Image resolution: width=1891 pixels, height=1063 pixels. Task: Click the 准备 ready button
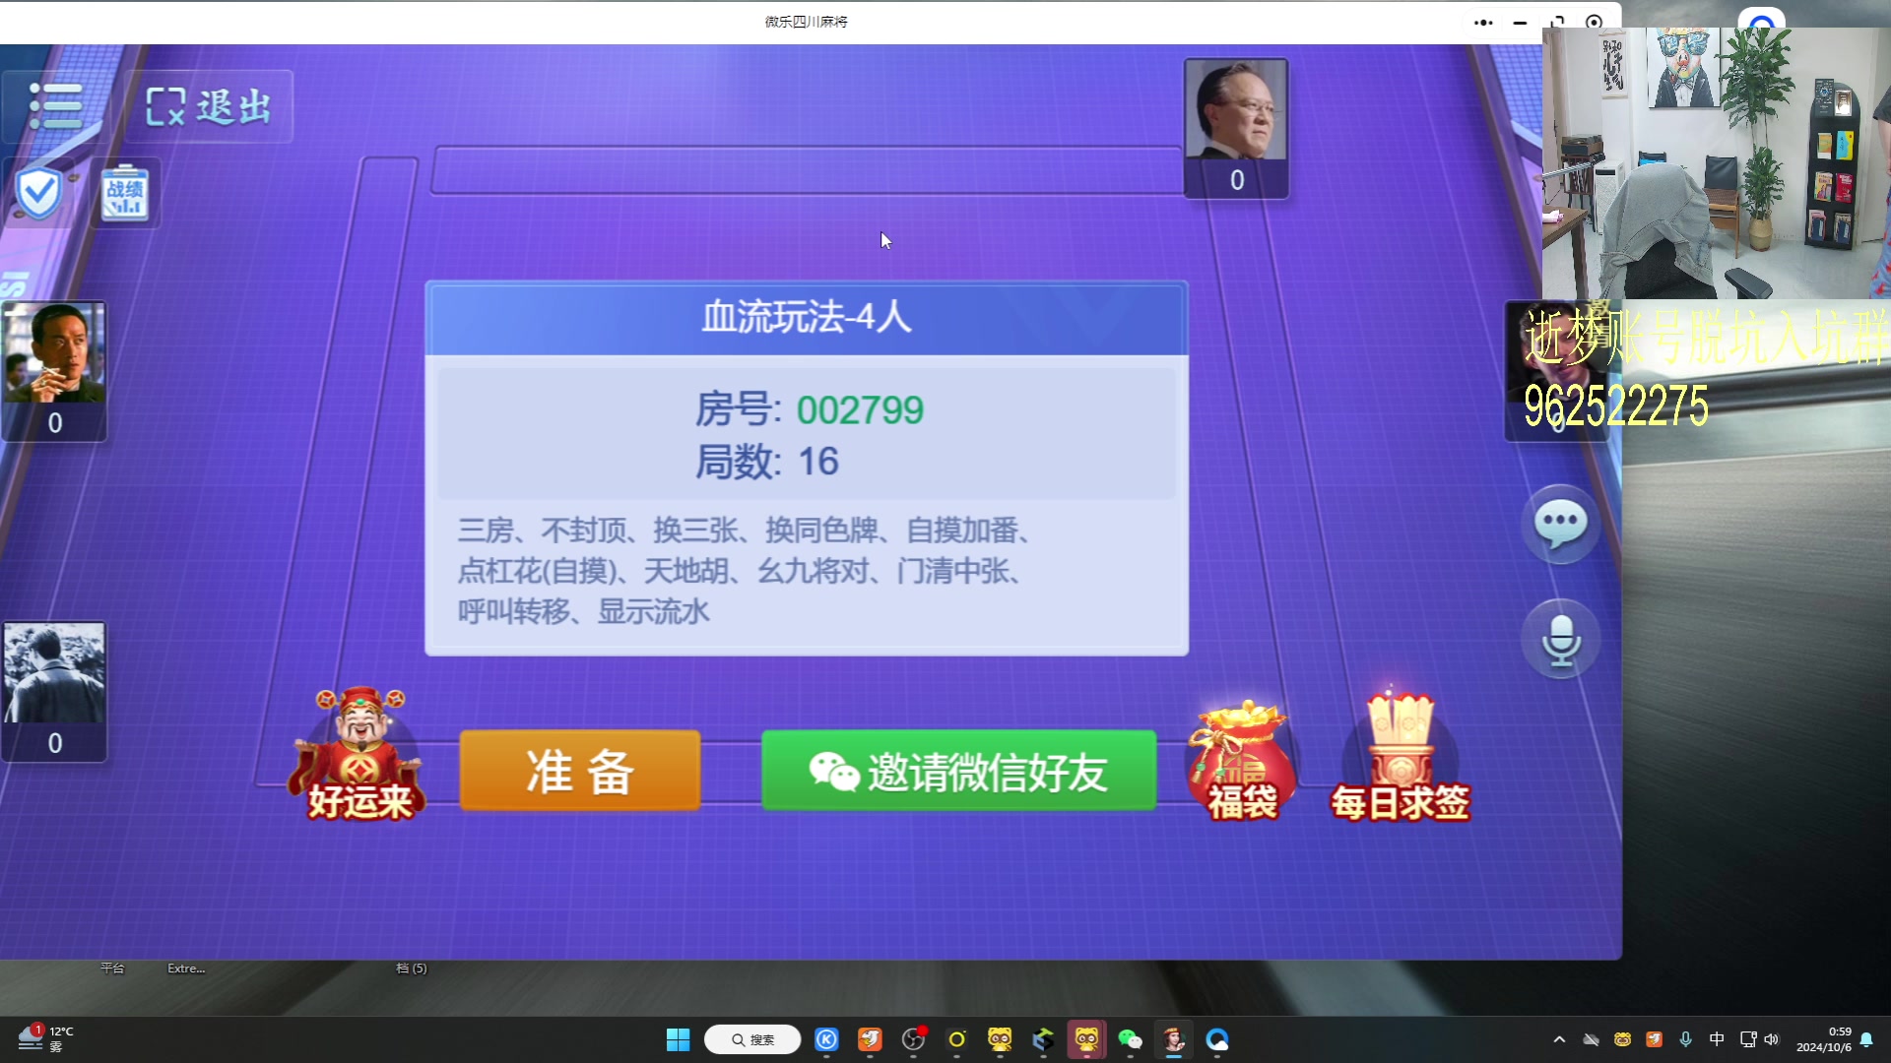point(580,771)
